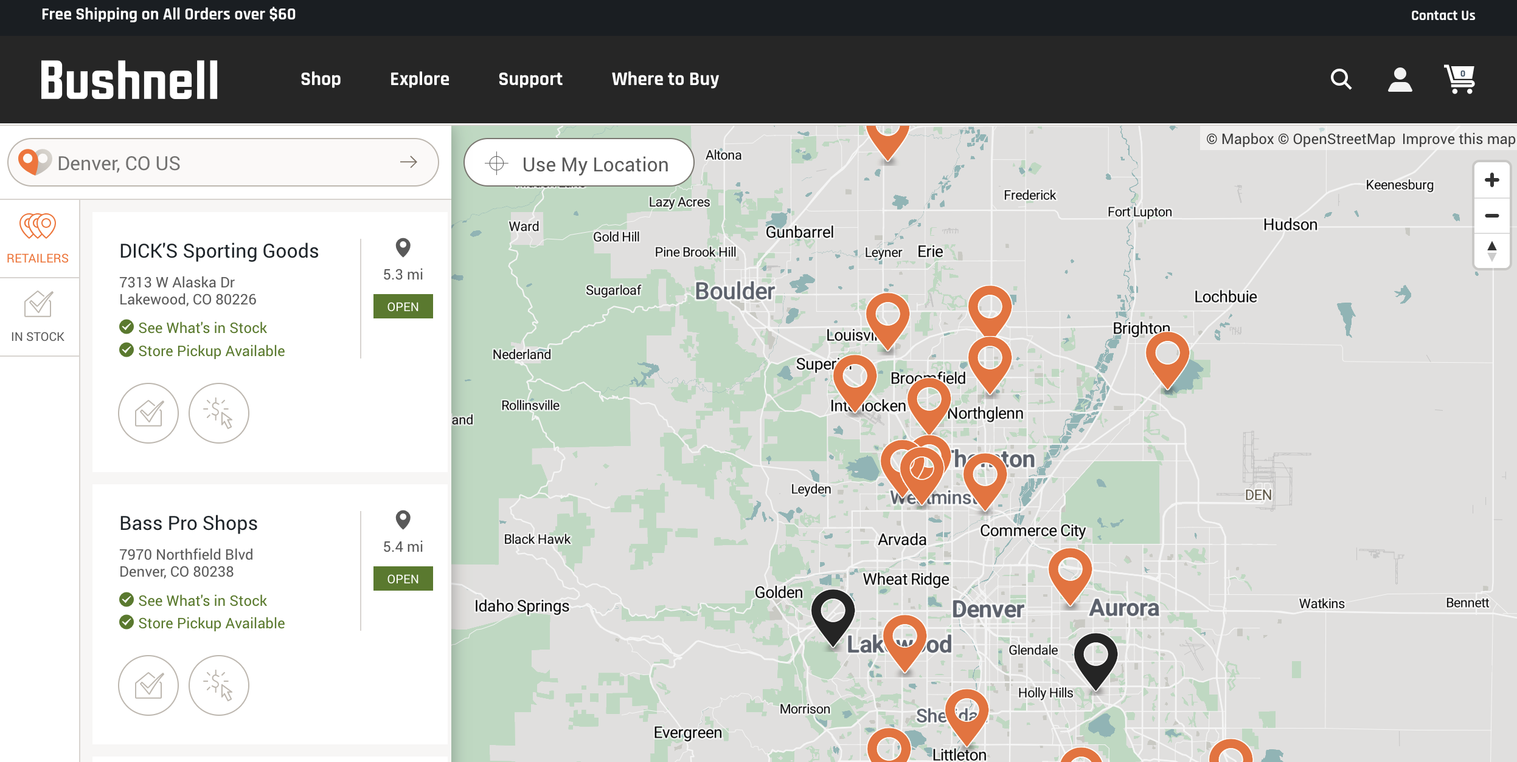
Task: Open the Bass Pro Shops store title
Action: click(x=189, y=523)
